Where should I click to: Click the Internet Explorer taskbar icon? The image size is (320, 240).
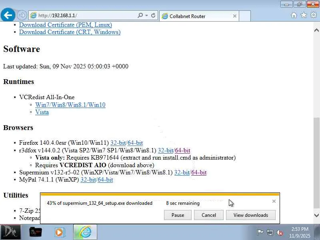(x=85, y=232)
